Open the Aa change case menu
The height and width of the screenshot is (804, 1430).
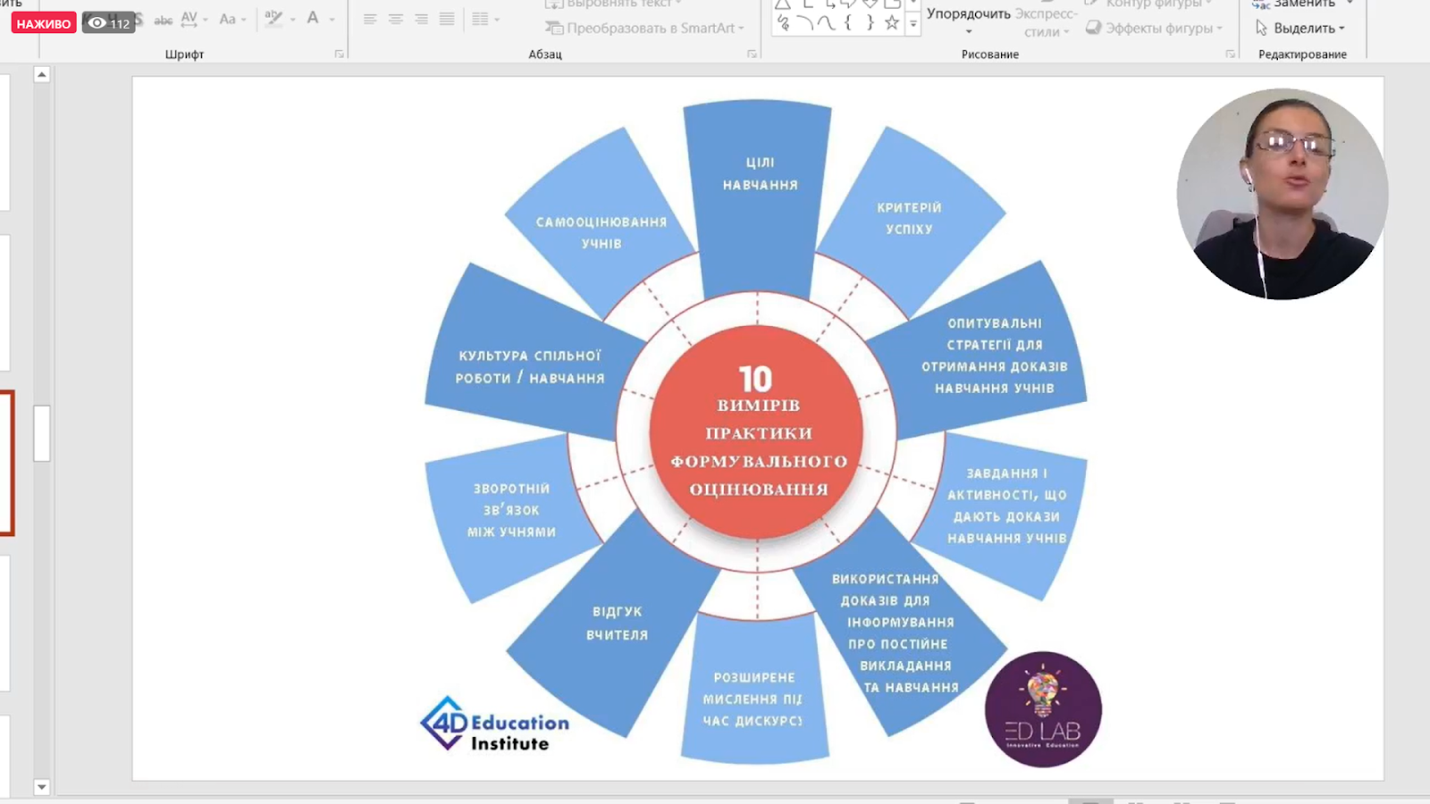(232, 19)
